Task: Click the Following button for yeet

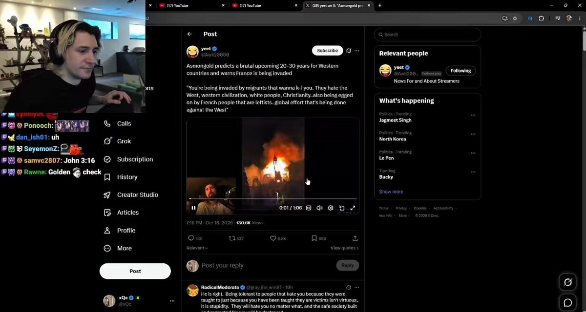Action: click(460, 71)
